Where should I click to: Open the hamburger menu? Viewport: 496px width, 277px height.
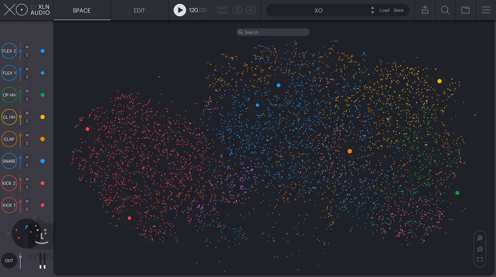click(486, 10)
